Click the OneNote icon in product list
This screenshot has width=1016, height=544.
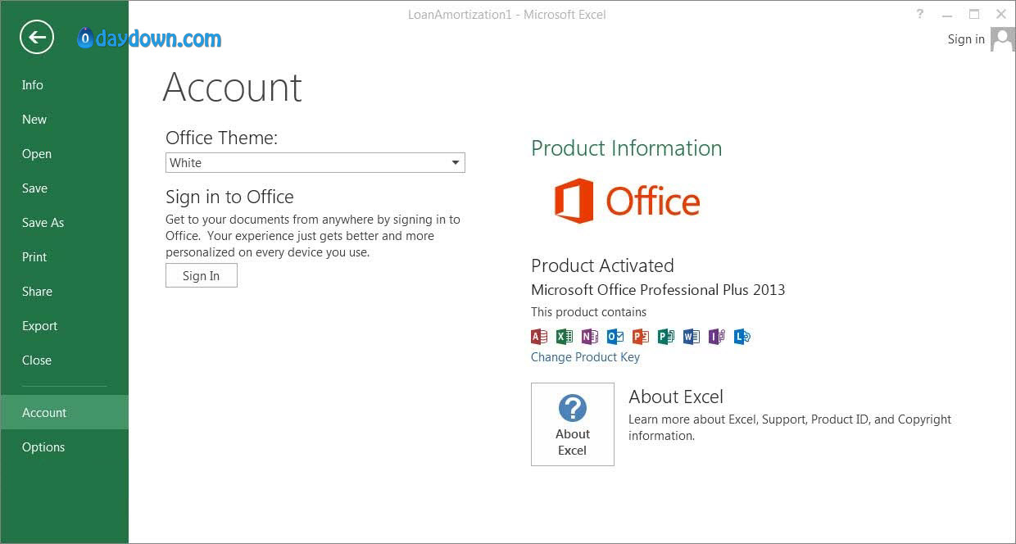click(x=590, y=337)
